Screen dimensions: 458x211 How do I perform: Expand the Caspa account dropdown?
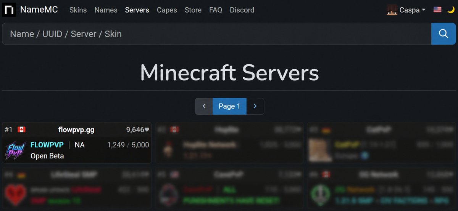[x=412, y=10]
